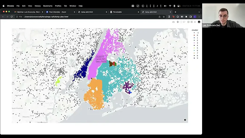The height and width of the screenshot is (138, 245).
Task: Download plot as PNG camera icon
Action: click(x=174, y=22)
